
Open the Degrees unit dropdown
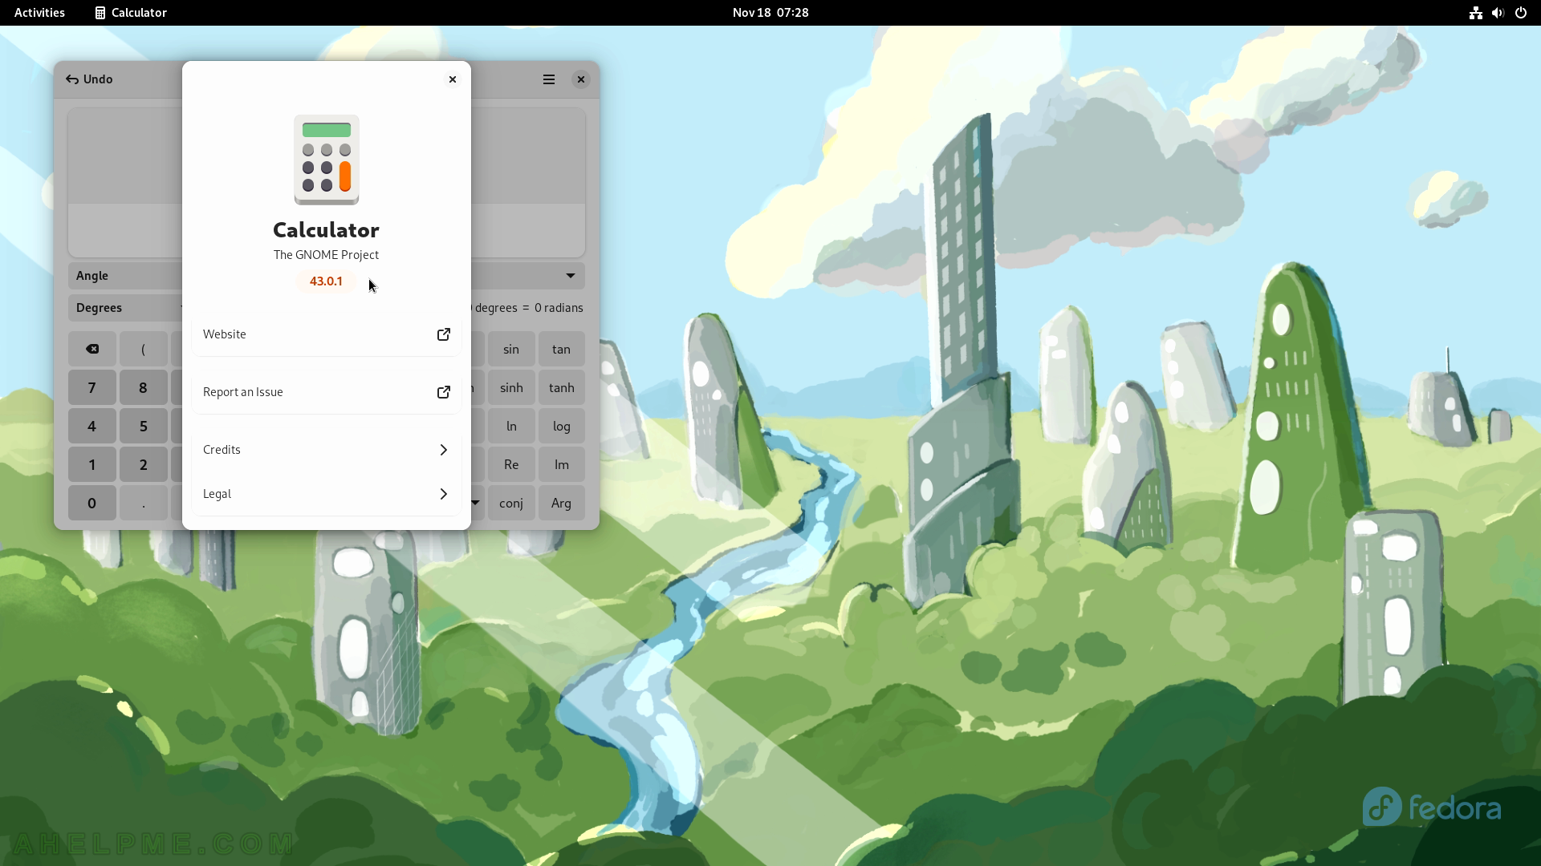coord(125,308)
